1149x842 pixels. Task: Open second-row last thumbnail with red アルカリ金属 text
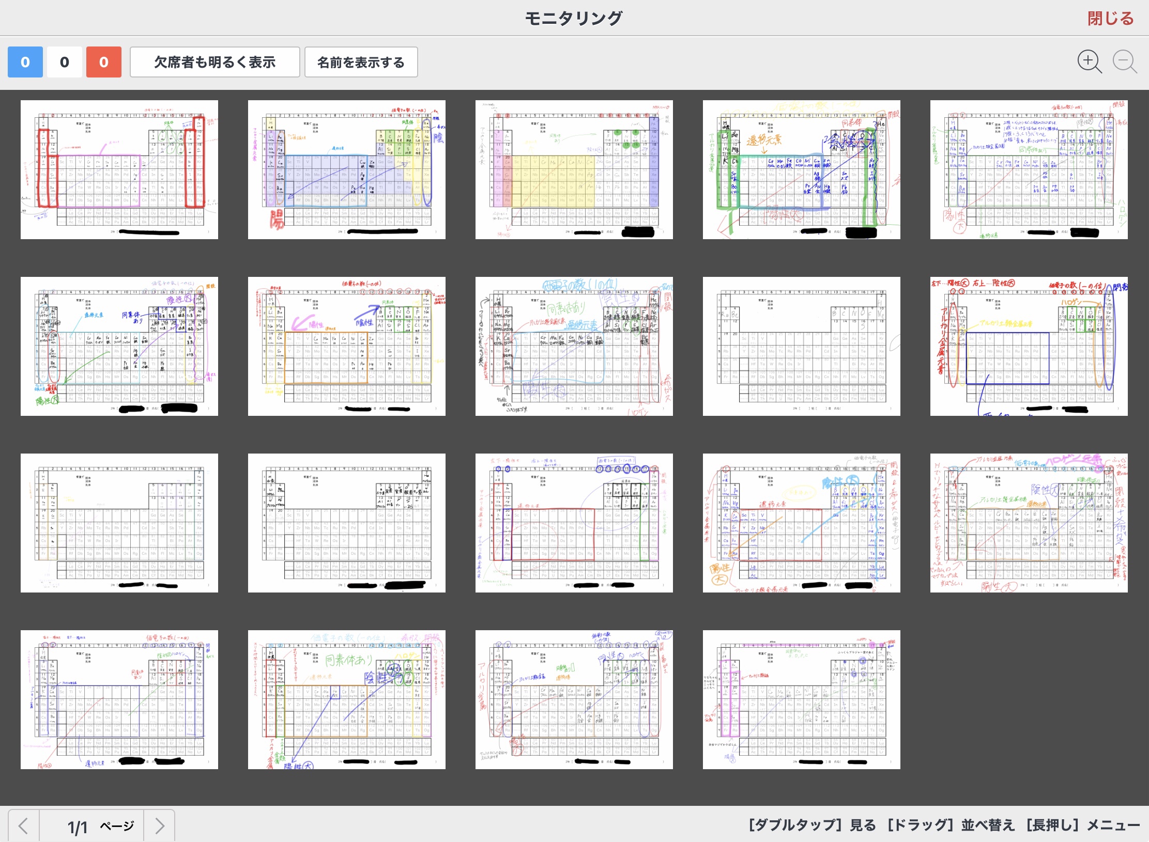1029,346
